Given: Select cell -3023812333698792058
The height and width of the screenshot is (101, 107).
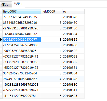Looking at the screenshot, I should 22,85.
